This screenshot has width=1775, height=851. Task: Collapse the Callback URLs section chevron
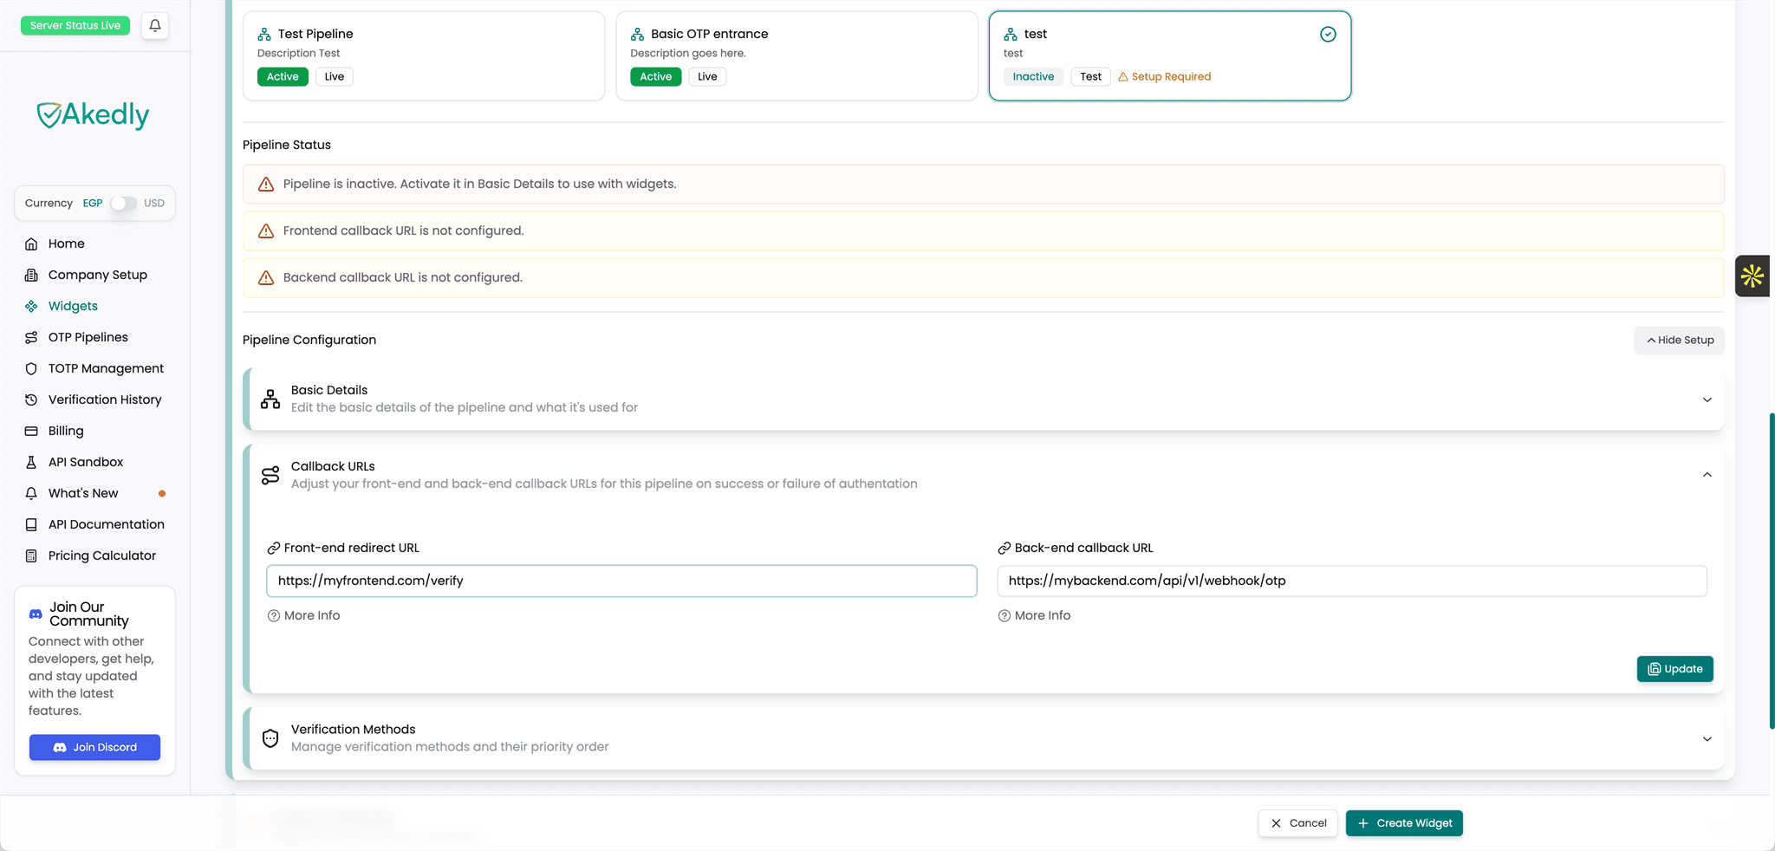[1707, 475]
